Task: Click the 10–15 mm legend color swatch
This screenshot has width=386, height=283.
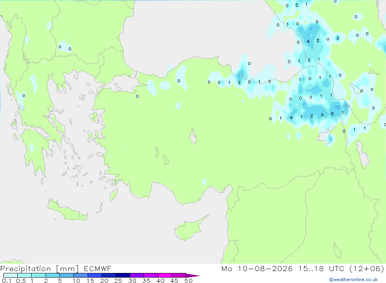Action: [x=81, y=275]
